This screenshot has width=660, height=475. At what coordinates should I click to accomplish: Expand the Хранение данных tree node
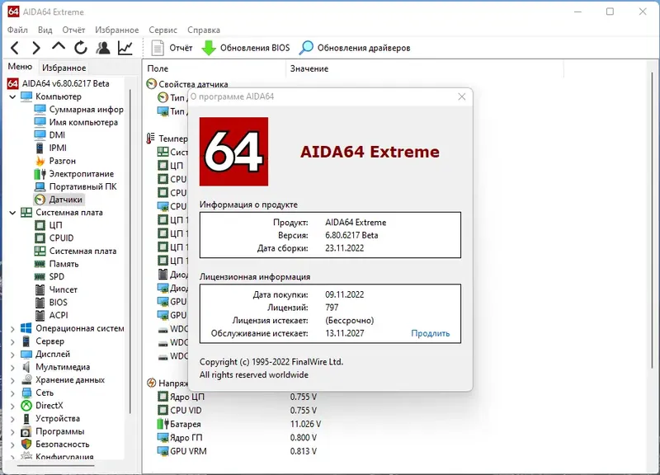coord(12,380)
